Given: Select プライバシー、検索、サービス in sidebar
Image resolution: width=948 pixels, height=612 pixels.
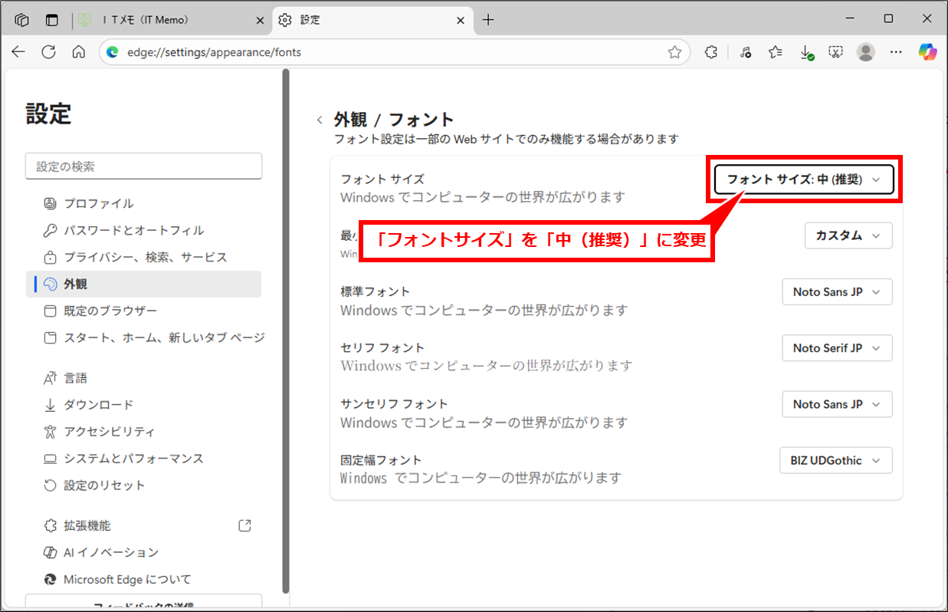Looking at the screenshot, I should (146, 257).
